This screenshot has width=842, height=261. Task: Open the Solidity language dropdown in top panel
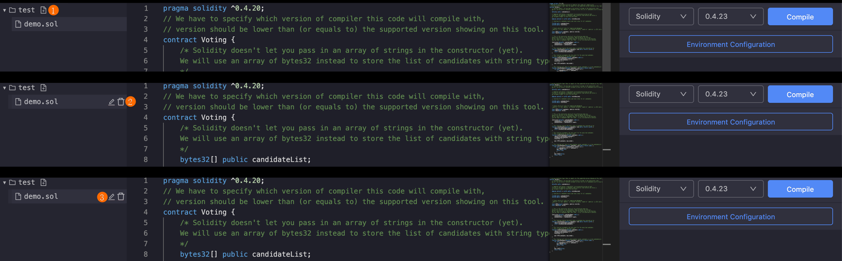tap(661, 16)
